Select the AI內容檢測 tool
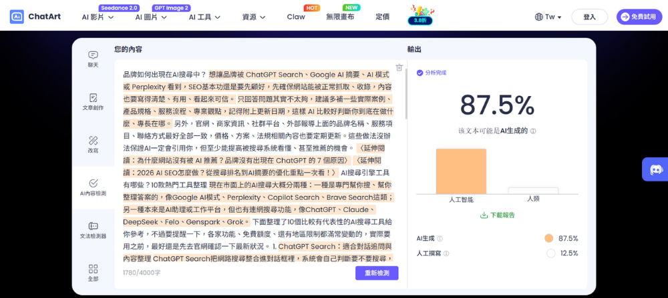 pos(93,187)
